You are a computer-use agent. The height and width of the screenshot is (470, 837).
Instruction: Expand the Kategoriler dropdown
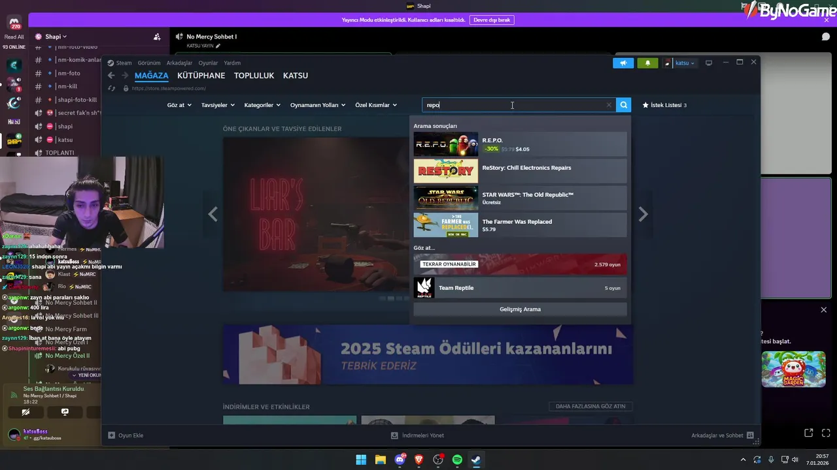pyautogui.click(x=262, y=104)
